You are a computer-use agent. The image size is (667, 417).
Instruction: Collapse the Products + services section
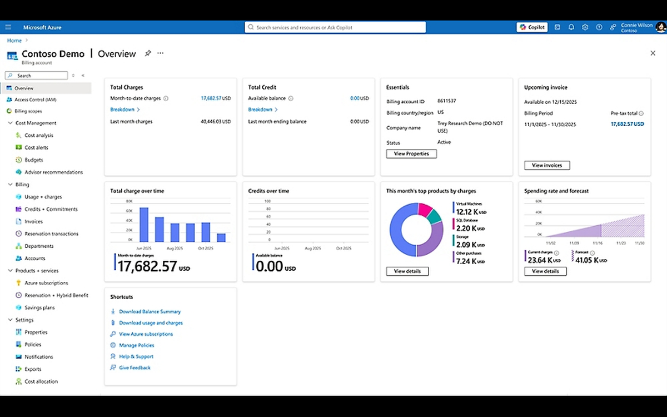click(x=10, y=271)
